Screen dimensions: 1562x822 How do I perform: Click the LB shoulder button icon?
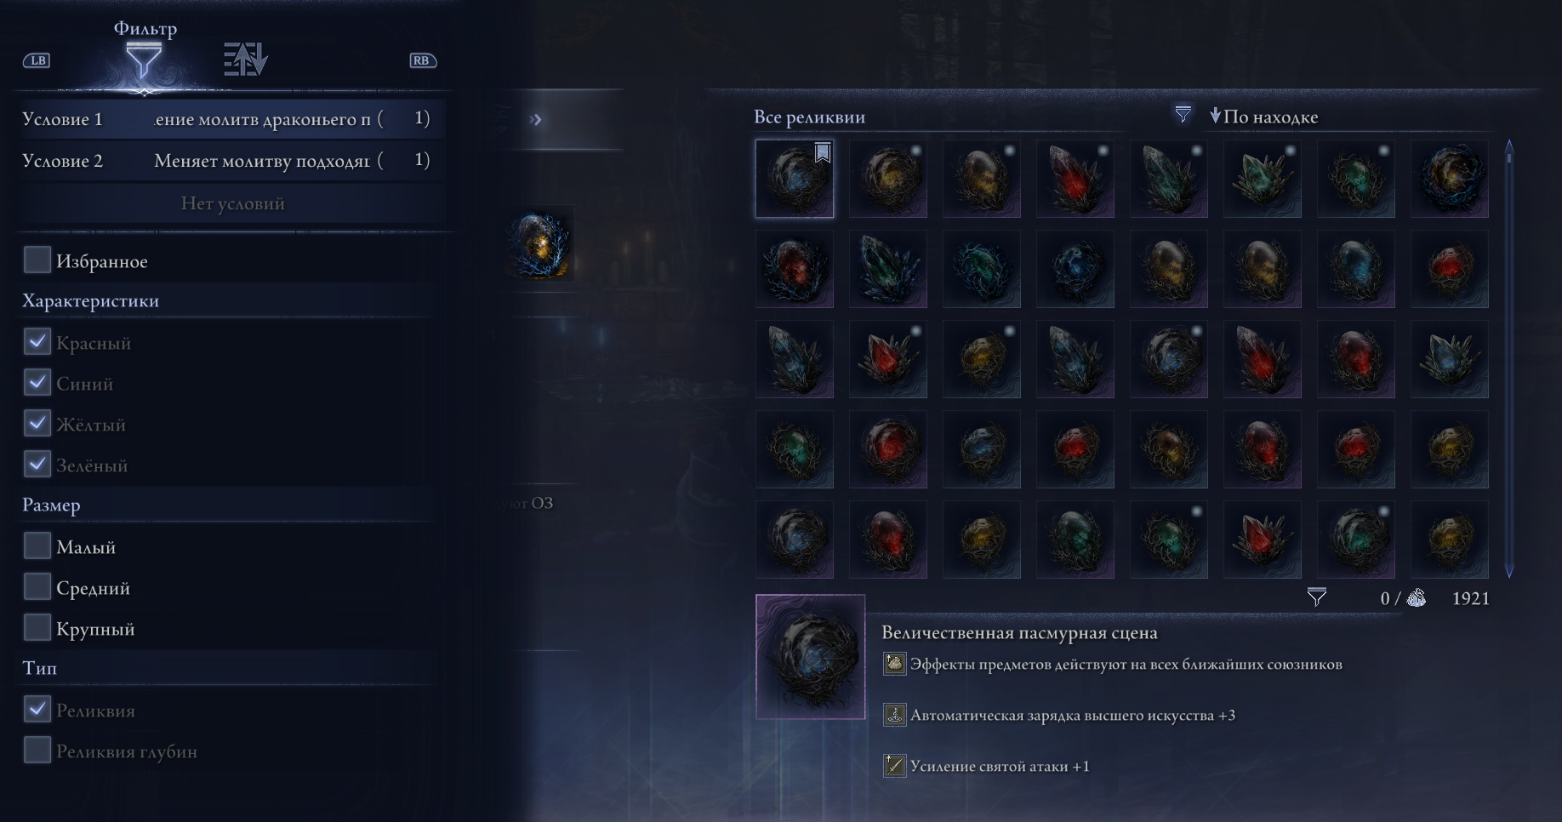[x=37, y=60]
